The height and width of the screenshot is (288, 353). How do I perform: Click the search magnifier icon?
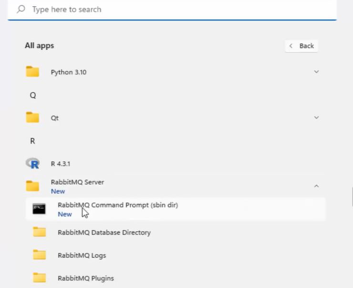coord(21,9)
